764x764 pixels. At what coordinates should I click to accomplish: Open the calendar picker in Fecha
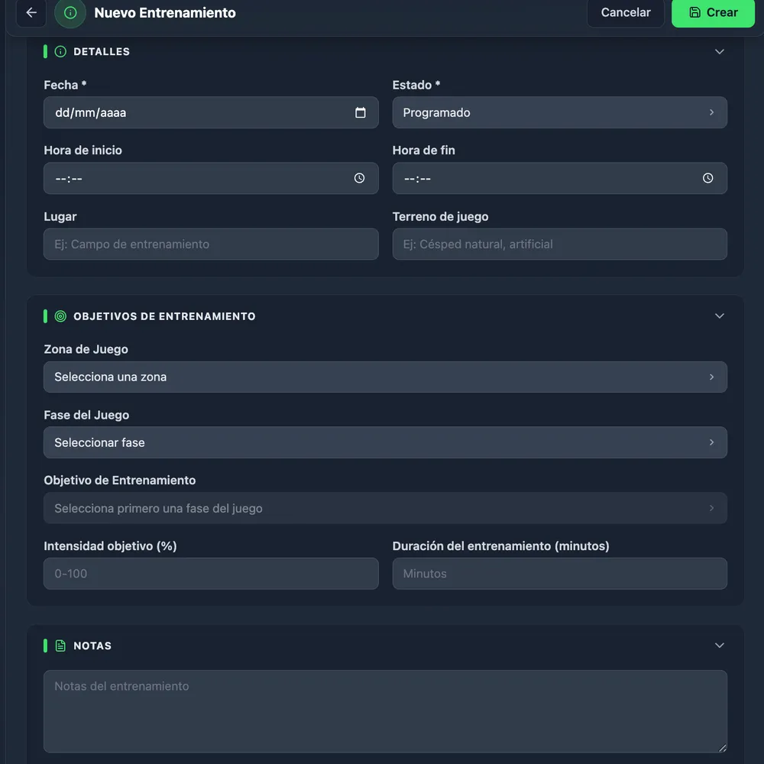coord(360,112)
